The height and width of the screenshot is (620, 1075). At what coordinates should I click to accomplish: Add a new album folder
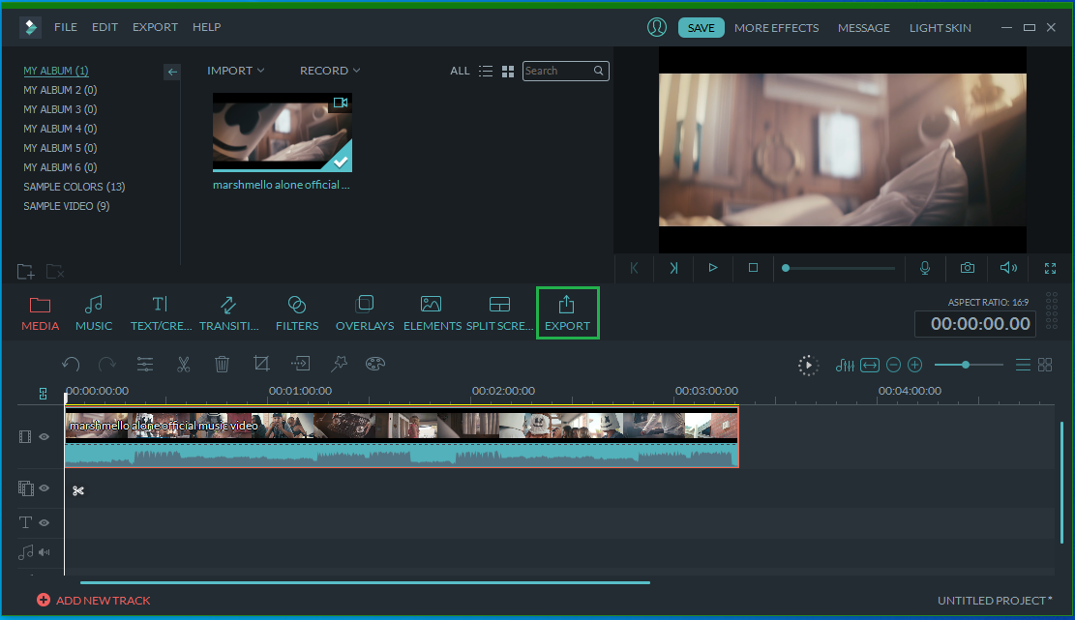[x=25, y=271]
